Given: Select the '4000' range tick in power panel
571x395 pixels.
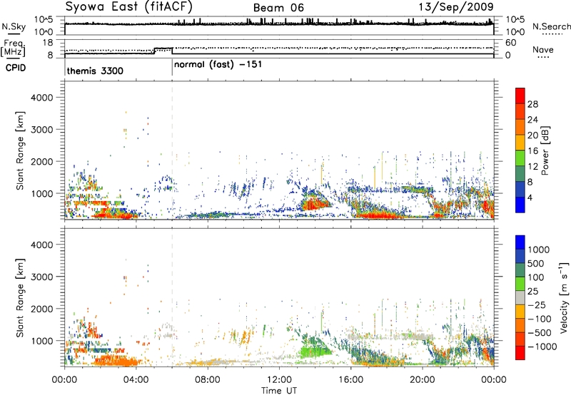Looking at the screenshot, I should tap(41, 98).
